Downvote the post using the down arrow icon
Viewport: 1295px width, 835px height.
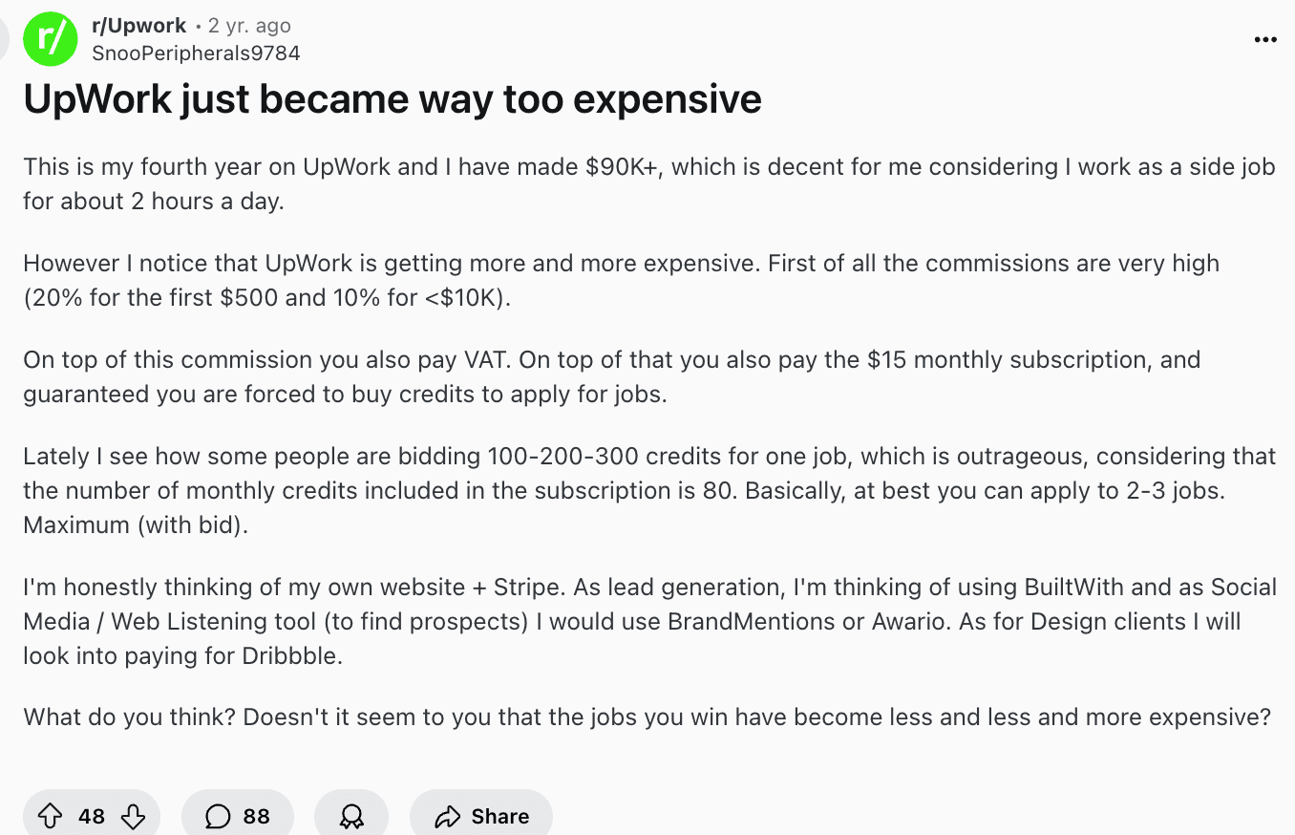tap(132, 815)
